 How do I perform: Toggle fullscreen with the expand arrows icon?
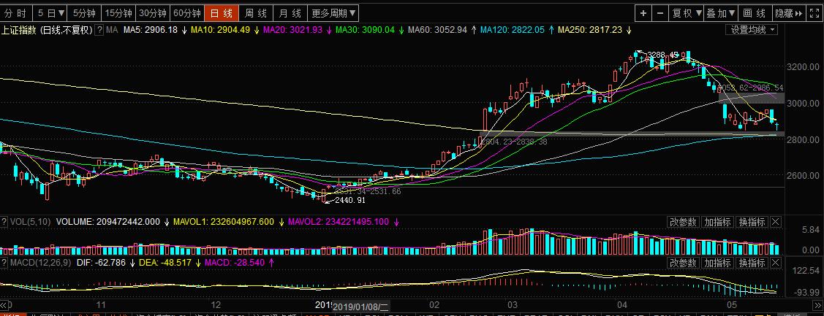[816, 13]
